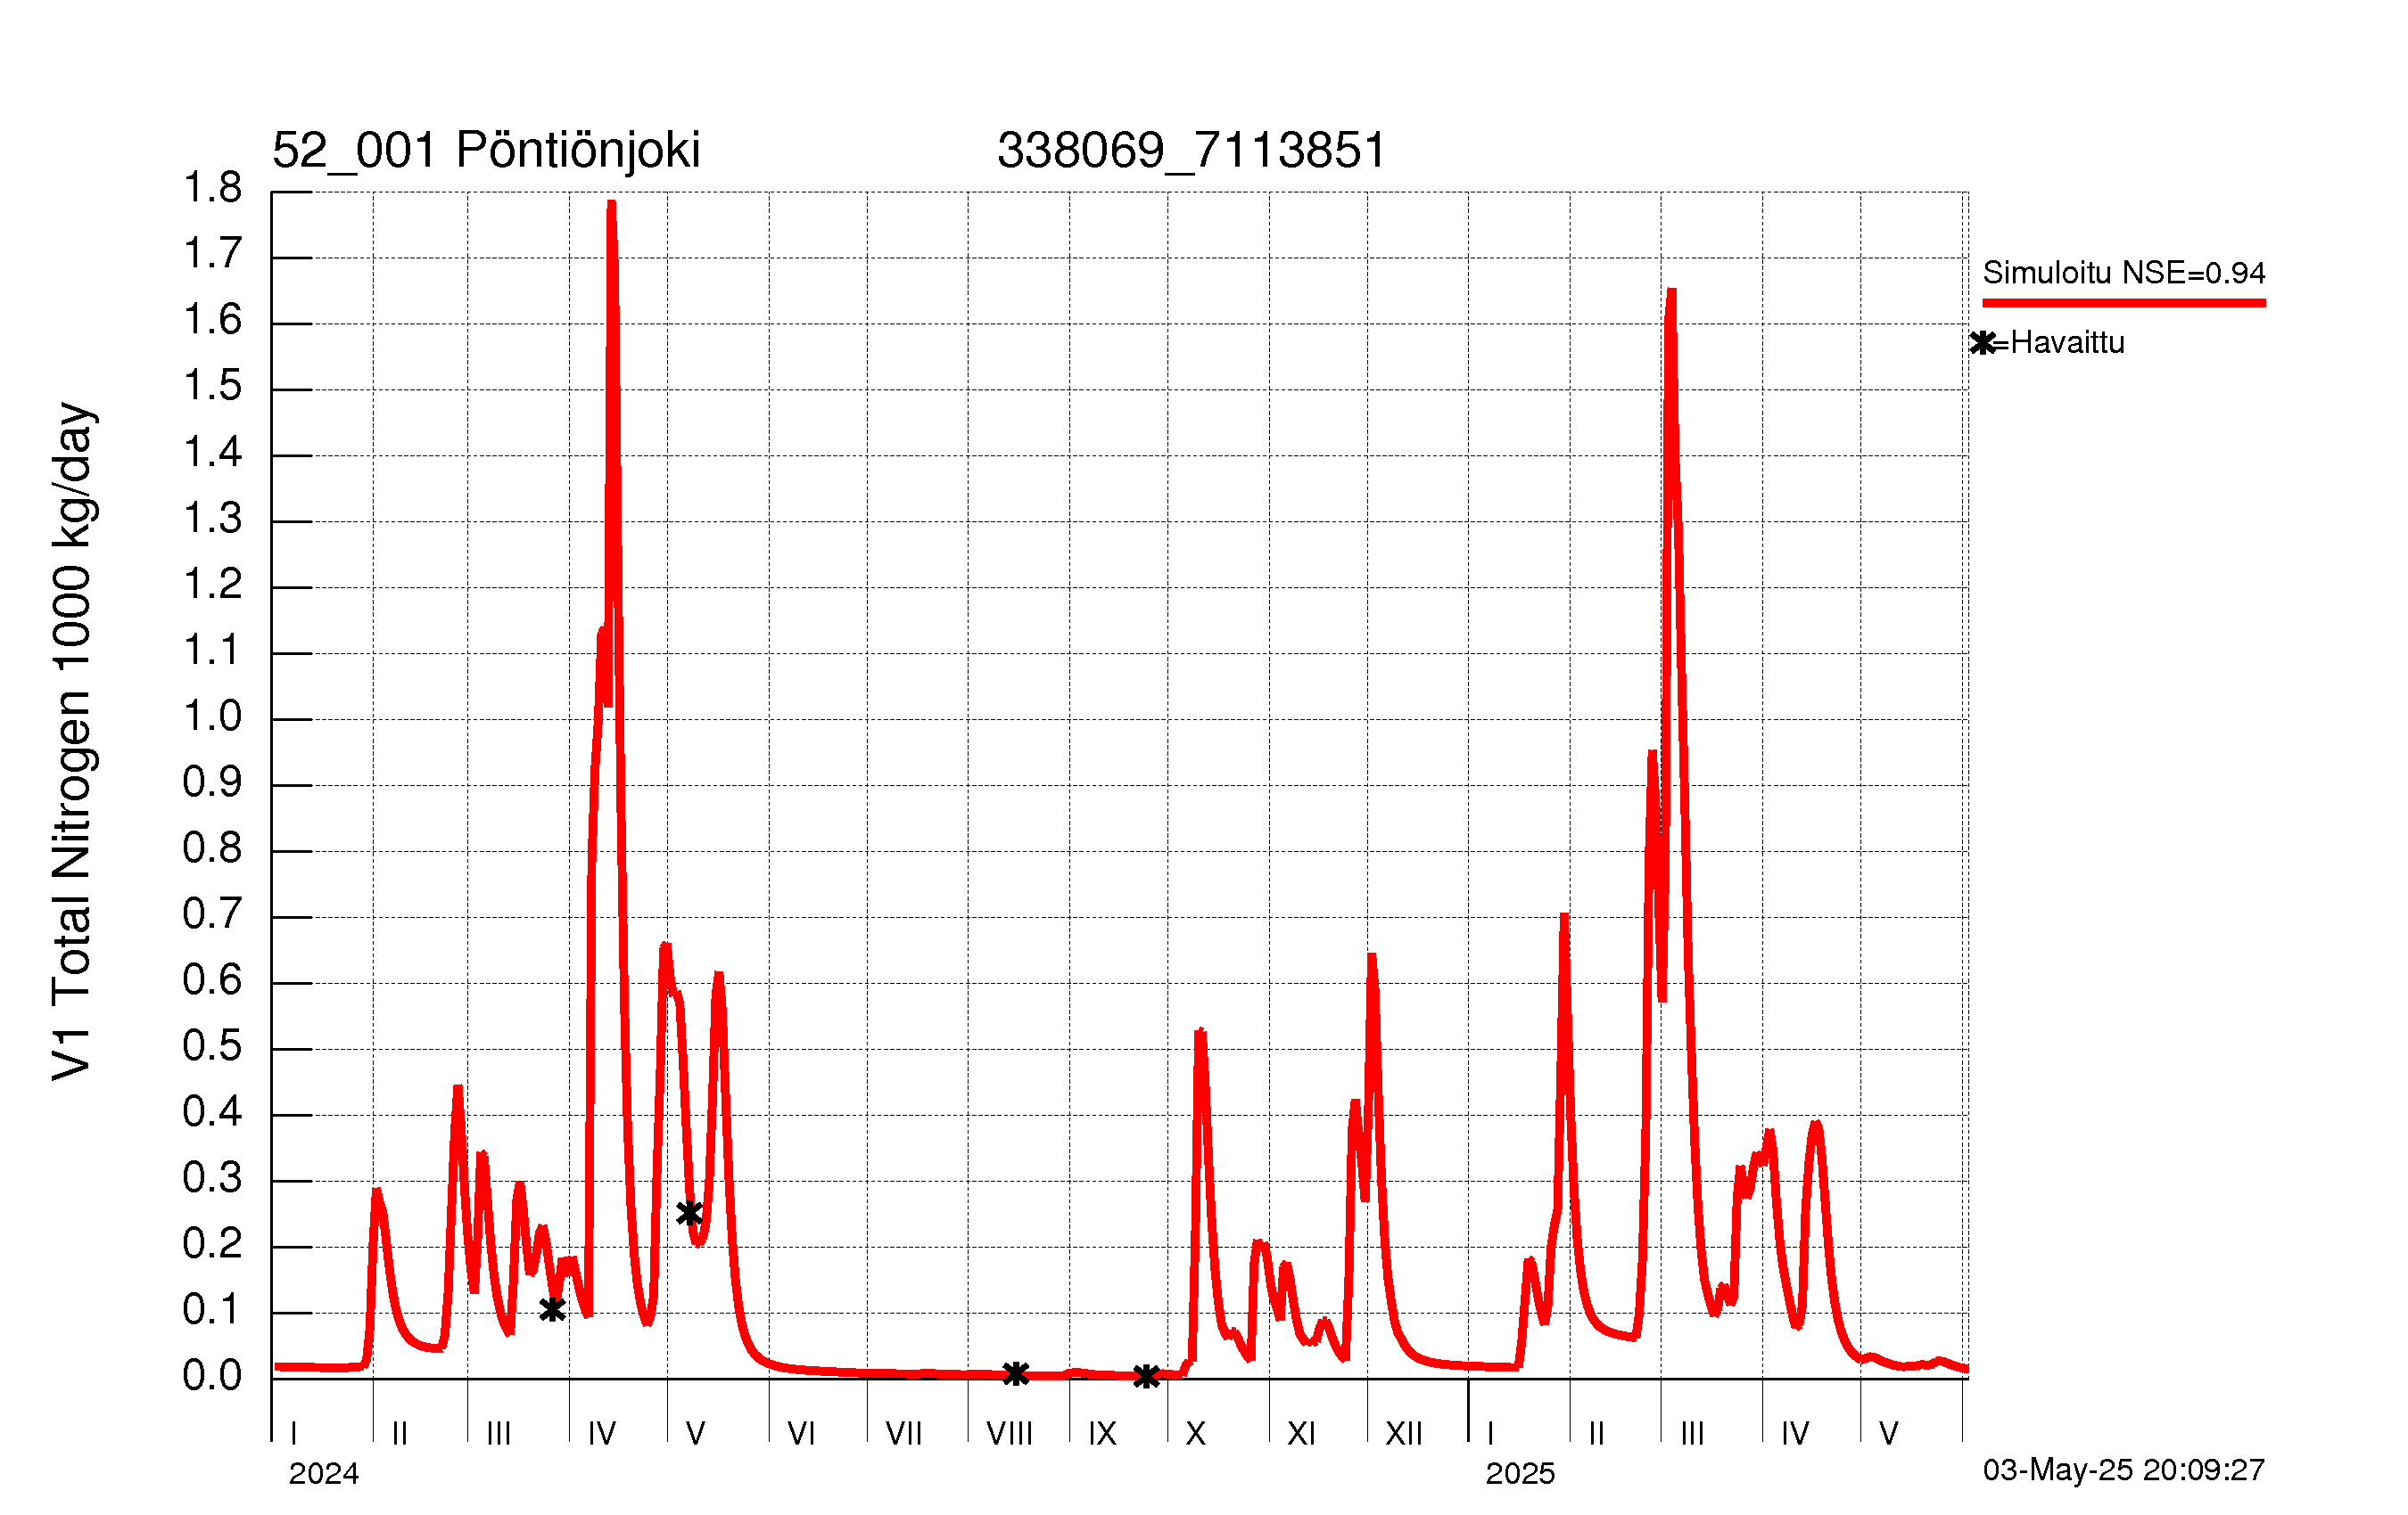Click the observed marker in late March 2024
The image size is (2408, 1515).
(x=552, y=1309)
